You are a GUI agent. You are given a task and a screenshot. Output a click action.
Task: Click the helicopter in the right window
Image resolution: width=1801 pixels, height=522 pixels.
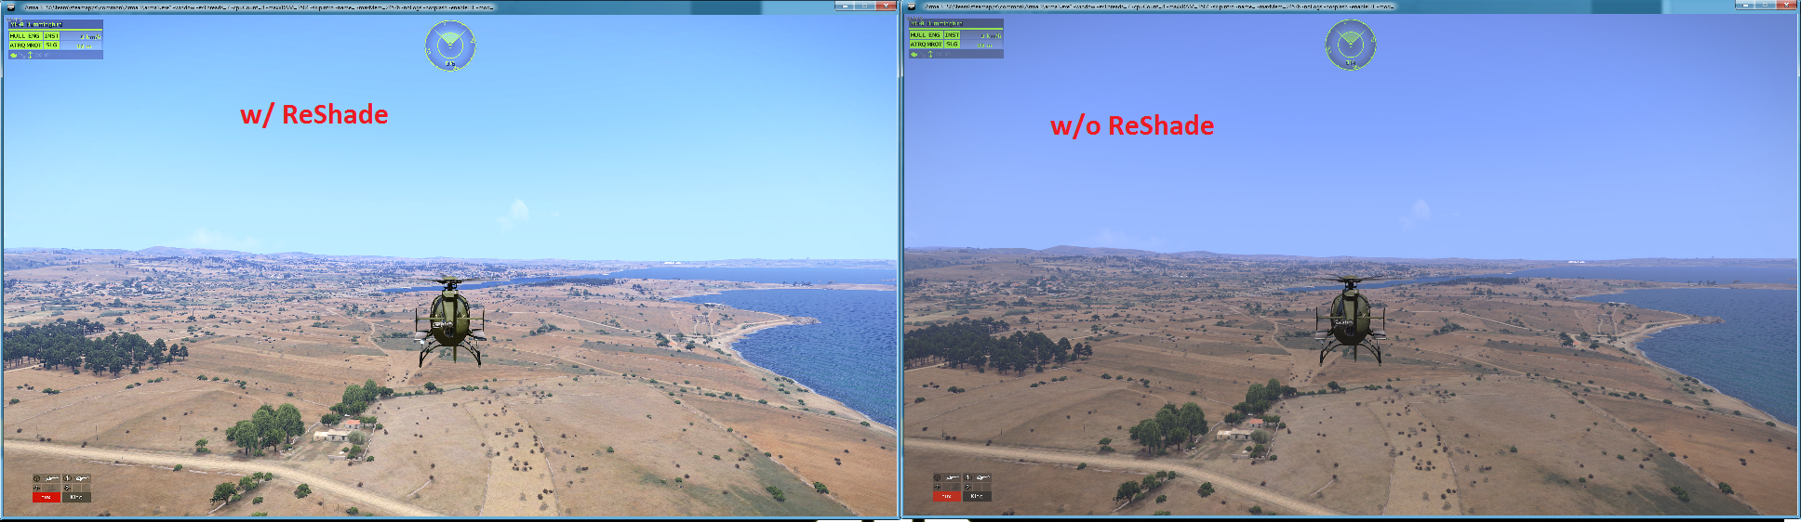coord(1350,320)
